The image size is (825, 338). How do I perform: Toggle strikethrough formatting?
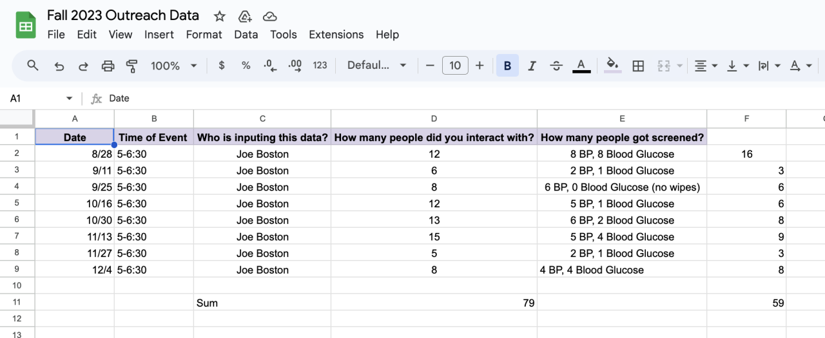[556, 65]
